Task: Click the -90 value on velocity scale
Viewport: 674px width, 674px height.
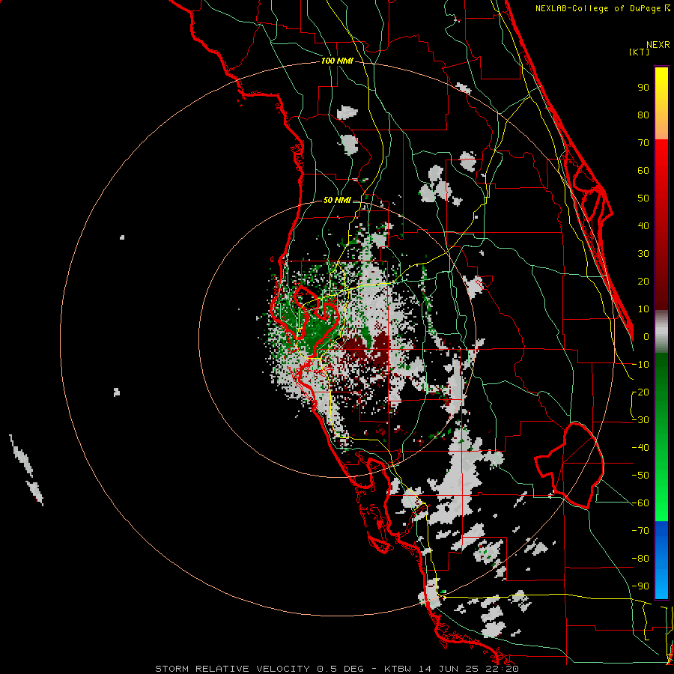Action: click(640, 586)
